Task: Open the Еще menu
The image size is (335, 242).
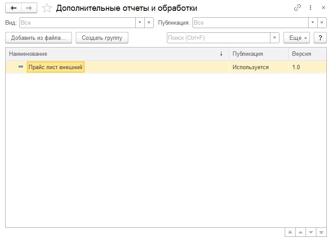Action: click(x=296, y=38)
